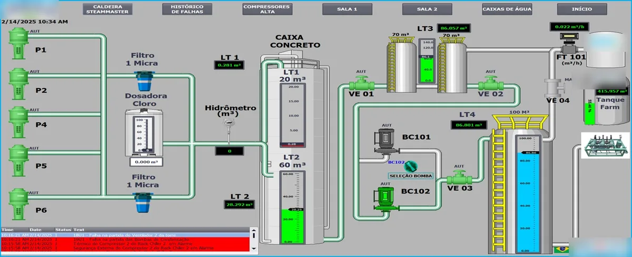632x257 pixels.
Task: Select pump P2 icon
Action: pos(19,84)
